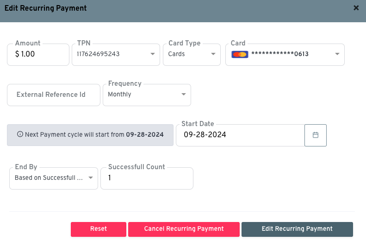Expand the TPN dropdown arrow
Screen dimensions: 366x241
(x=153, y=54)
